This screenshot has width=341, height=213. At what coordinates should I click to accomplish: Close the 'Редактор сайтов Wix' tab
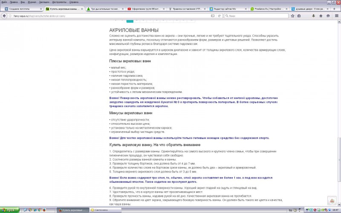246,9
